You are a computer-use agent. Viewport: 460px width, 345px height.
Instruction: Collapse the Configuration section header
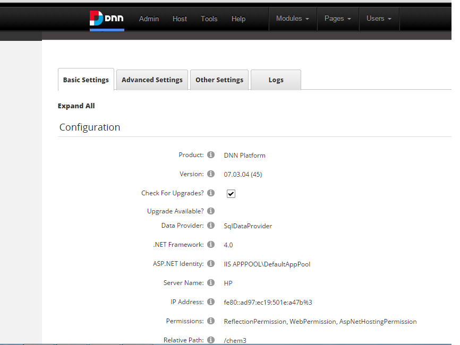tap(90, 127)
